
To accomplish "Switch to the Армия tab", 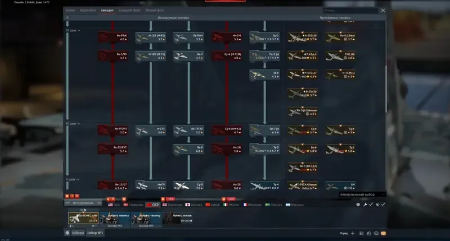I will click(x=70, y=10).
